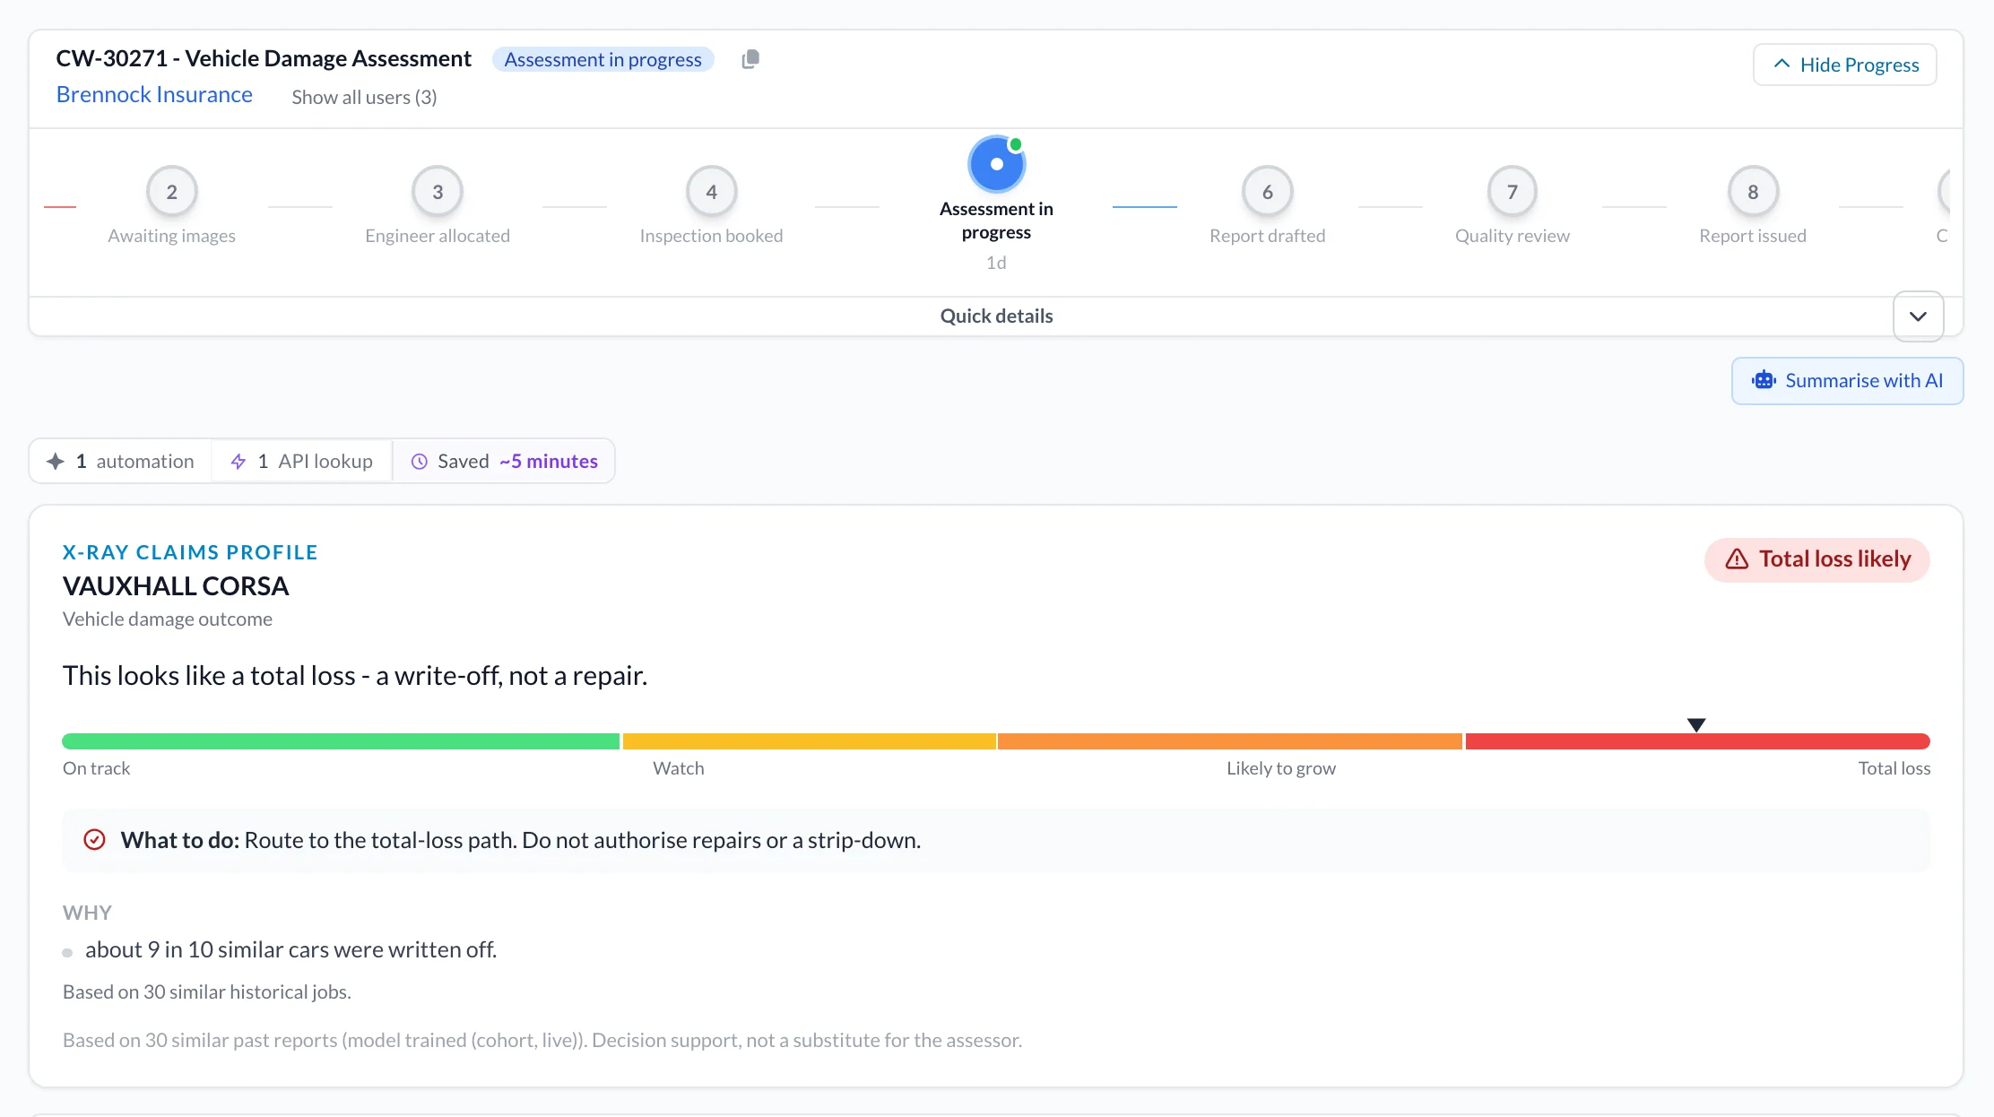1994x1117 pixels.
Task: Click the red Total loss bar segment
Action: tap(1697, 741)
